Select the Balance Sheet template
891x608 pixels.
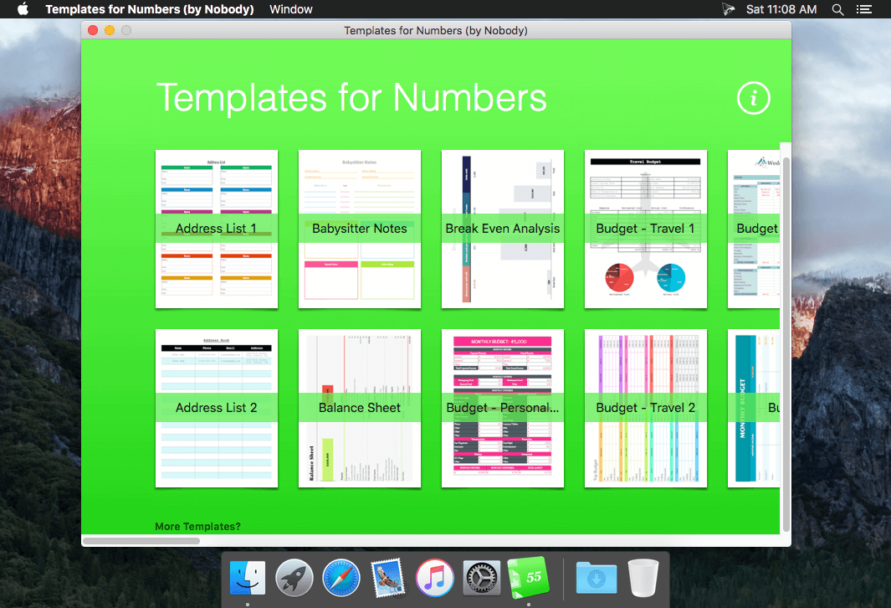pyautogui.click(x=360, y=409)
